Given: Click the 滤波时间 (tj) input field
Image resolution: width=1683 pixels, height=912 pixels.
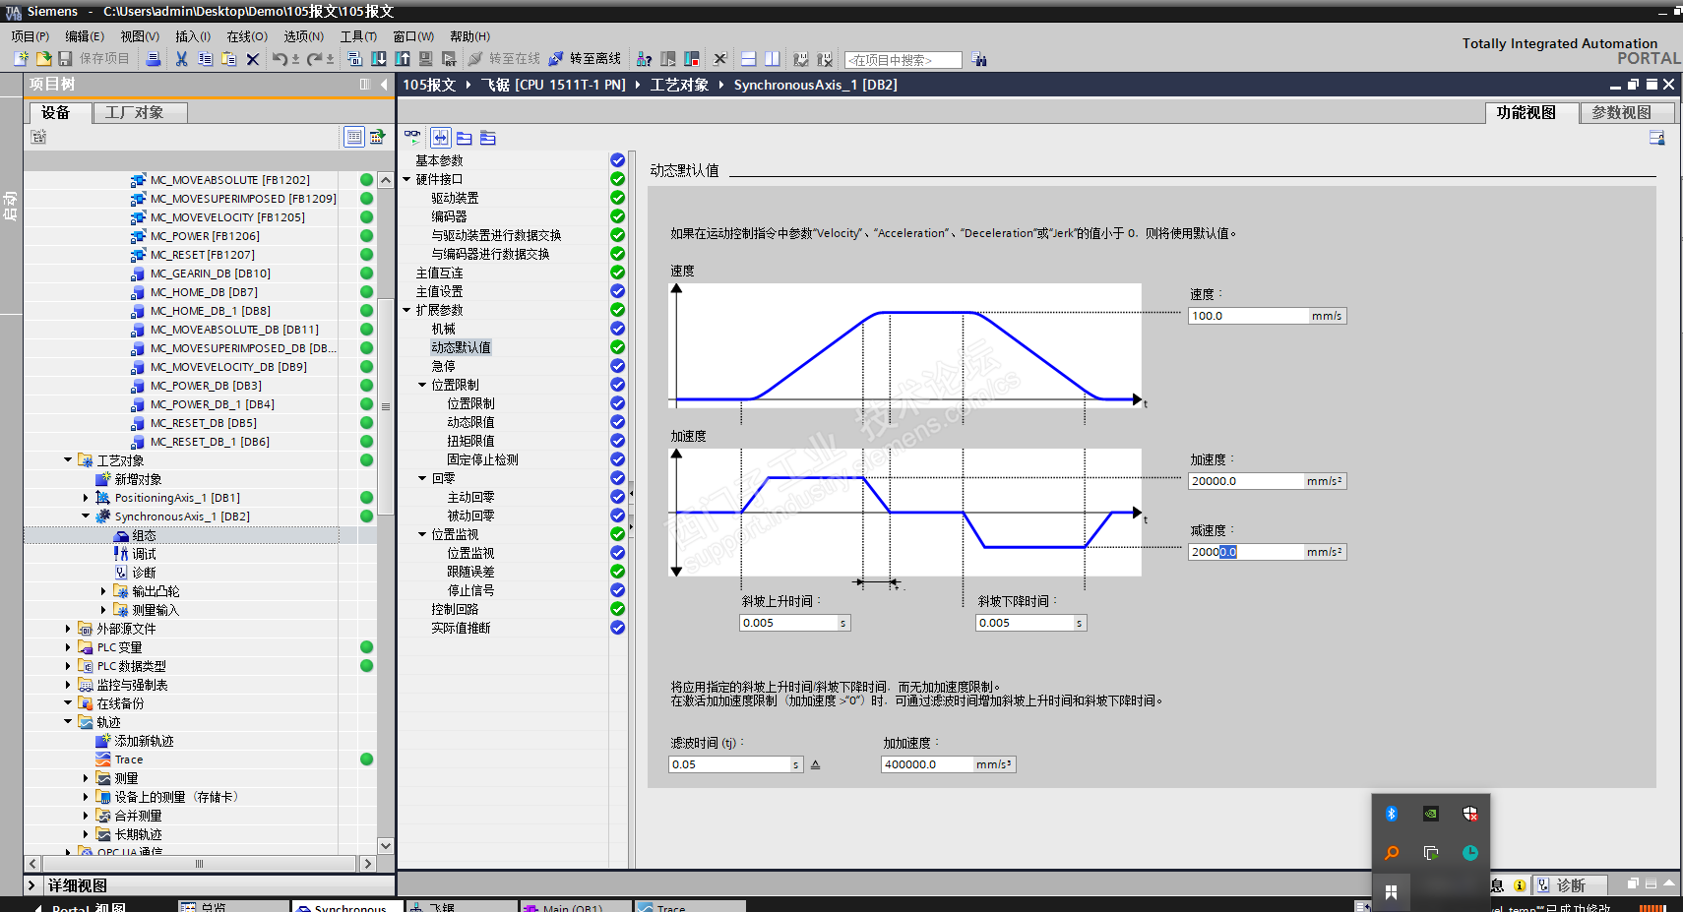Looking at the screenshot, I should click(729, 764).
